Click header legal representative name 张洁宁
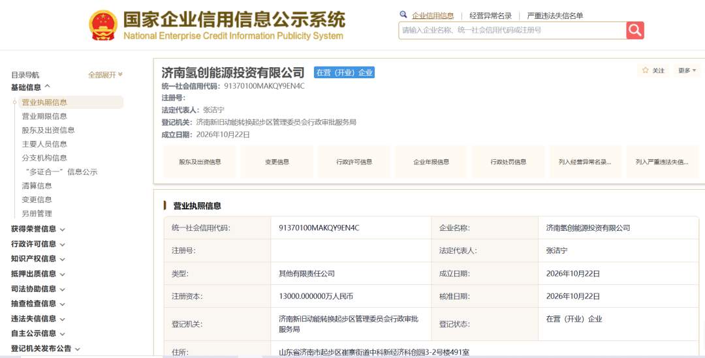Screen dimensions: 705x358 (213, 110)
